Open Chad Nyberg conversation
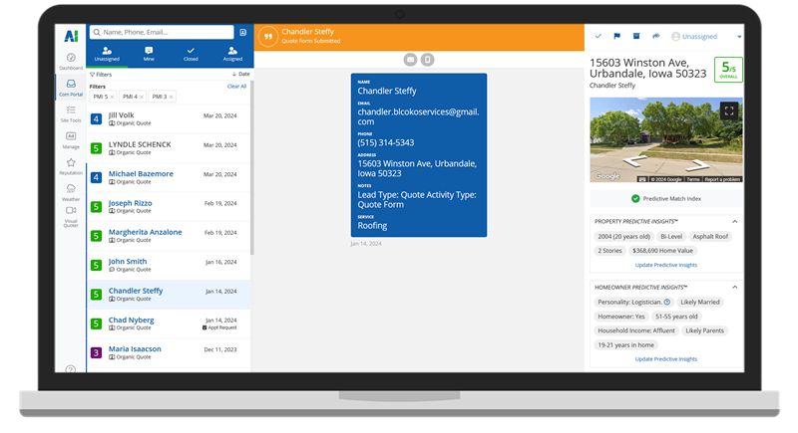798x433 pixels. [169, 324]
